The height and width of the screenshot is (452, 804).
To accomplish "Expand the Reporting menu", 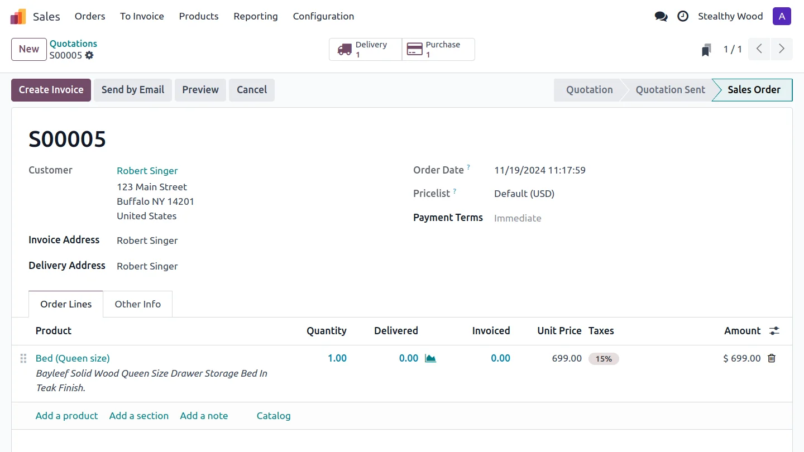I will pyautogui.click(x=255, y=16).
